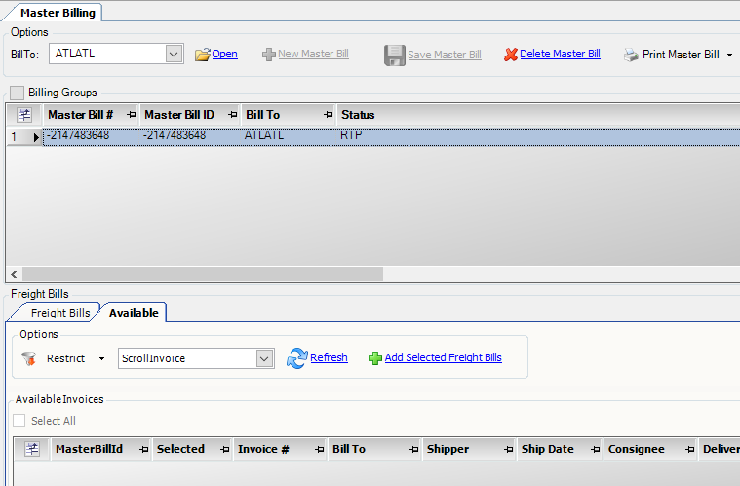Image resolution: width=740 pixels, height=486 pixels.
Task: Pin the Bill To column in Available Invoices
Action: (414, 450)
